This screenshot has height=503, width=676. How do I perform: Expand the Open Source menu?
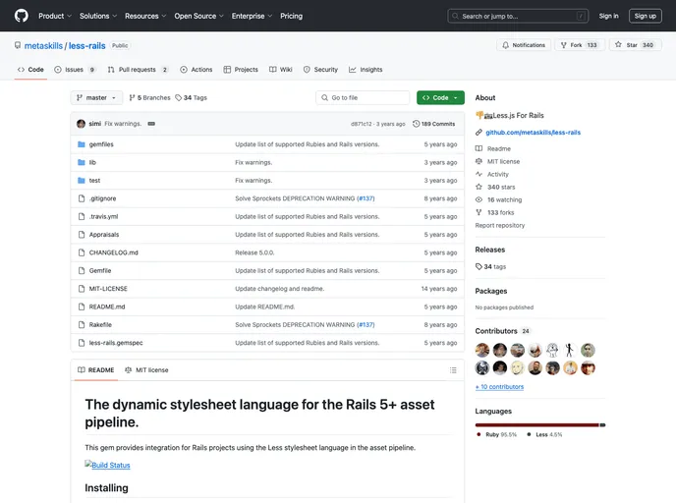pyautogui.click(x=198, y=16)
